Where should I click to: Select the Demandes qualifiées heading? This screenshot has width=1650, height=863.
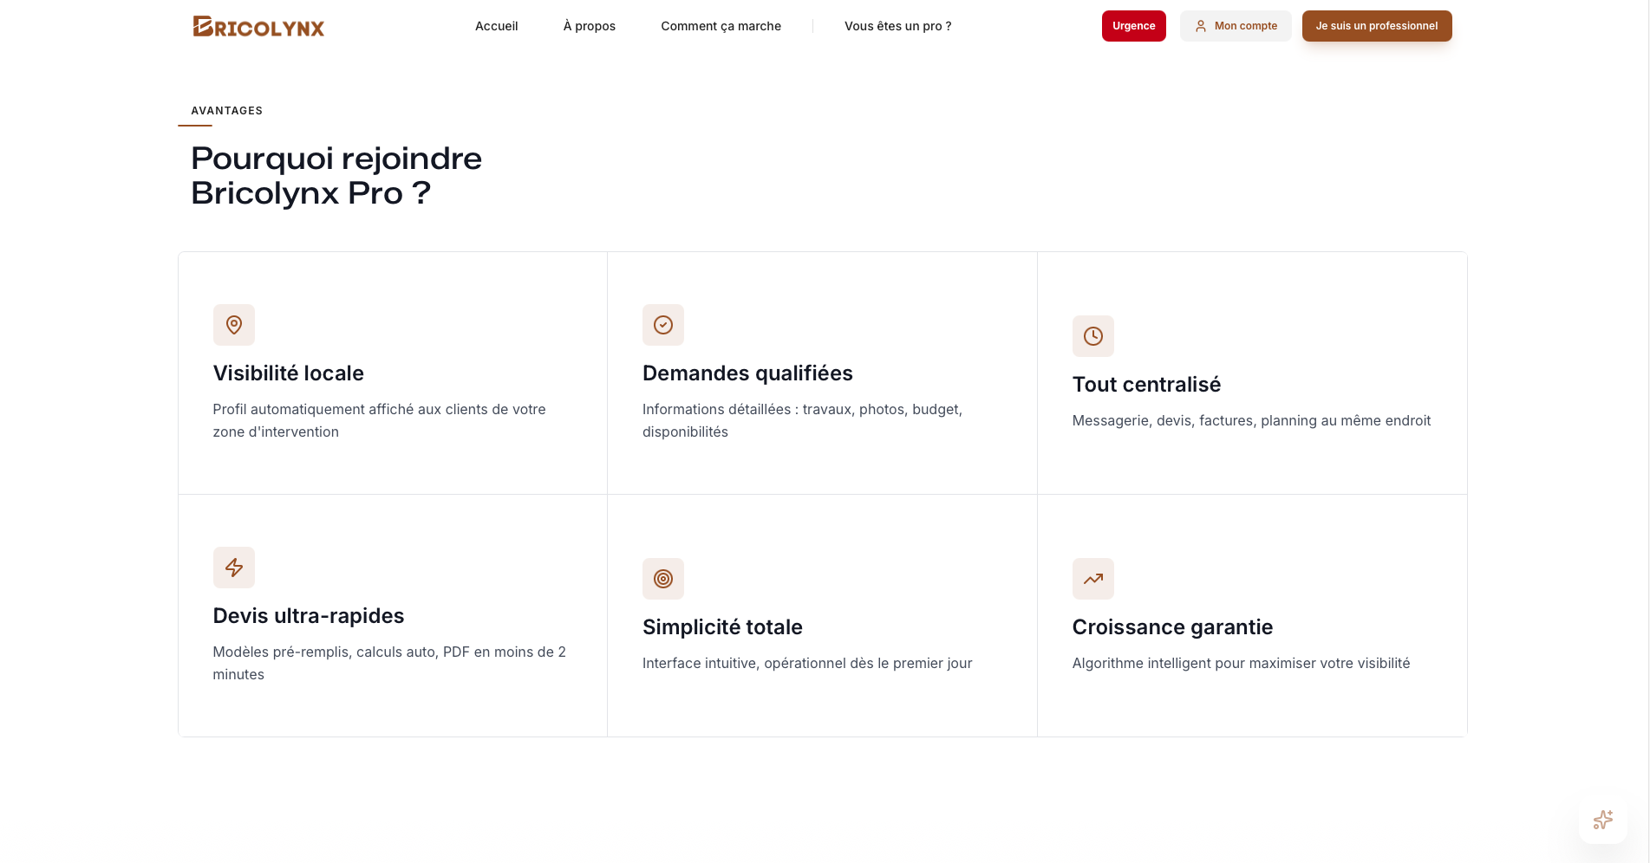(747, 373)
